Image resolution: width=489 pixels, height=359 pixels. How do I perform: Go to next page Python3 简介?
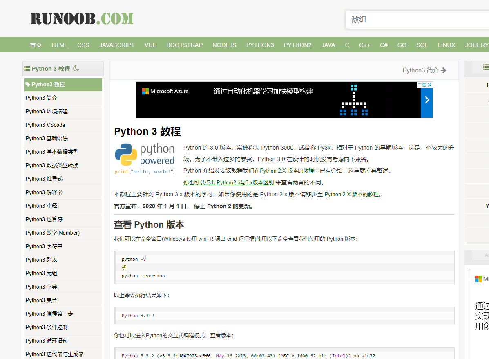click(x=424, y=70)
